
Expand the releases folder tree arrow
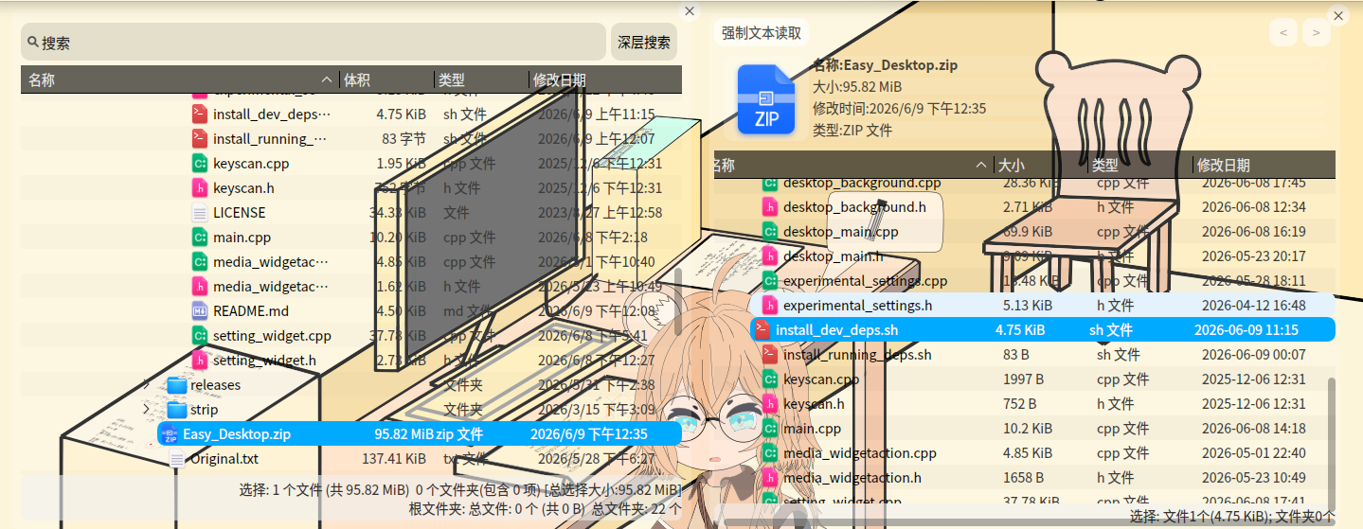coord(146,385)
